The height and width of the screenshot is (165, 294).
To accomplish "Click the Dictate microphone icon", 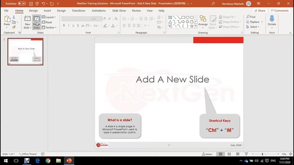I will [272, 19].
